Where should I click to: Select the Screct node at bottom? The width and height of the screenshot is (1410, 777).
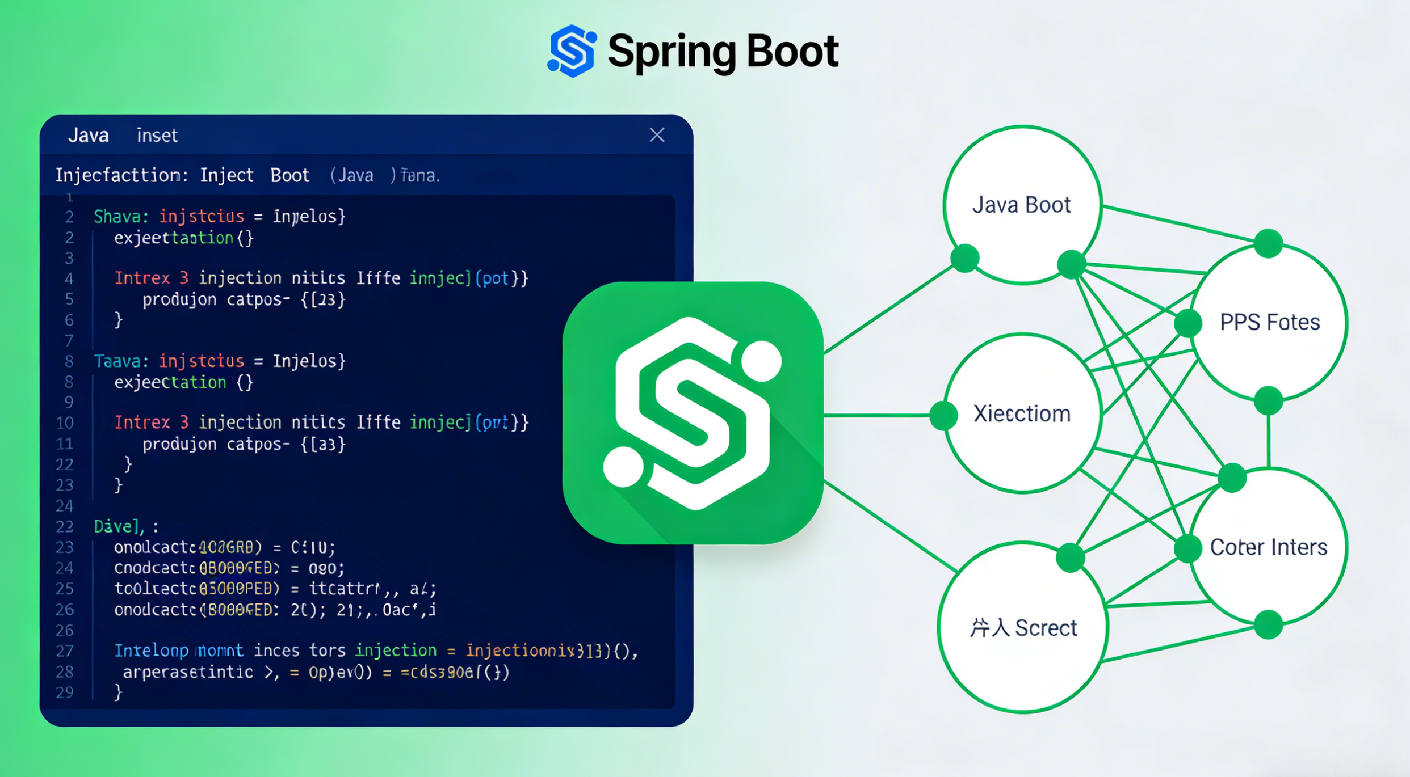point(1023,627)
